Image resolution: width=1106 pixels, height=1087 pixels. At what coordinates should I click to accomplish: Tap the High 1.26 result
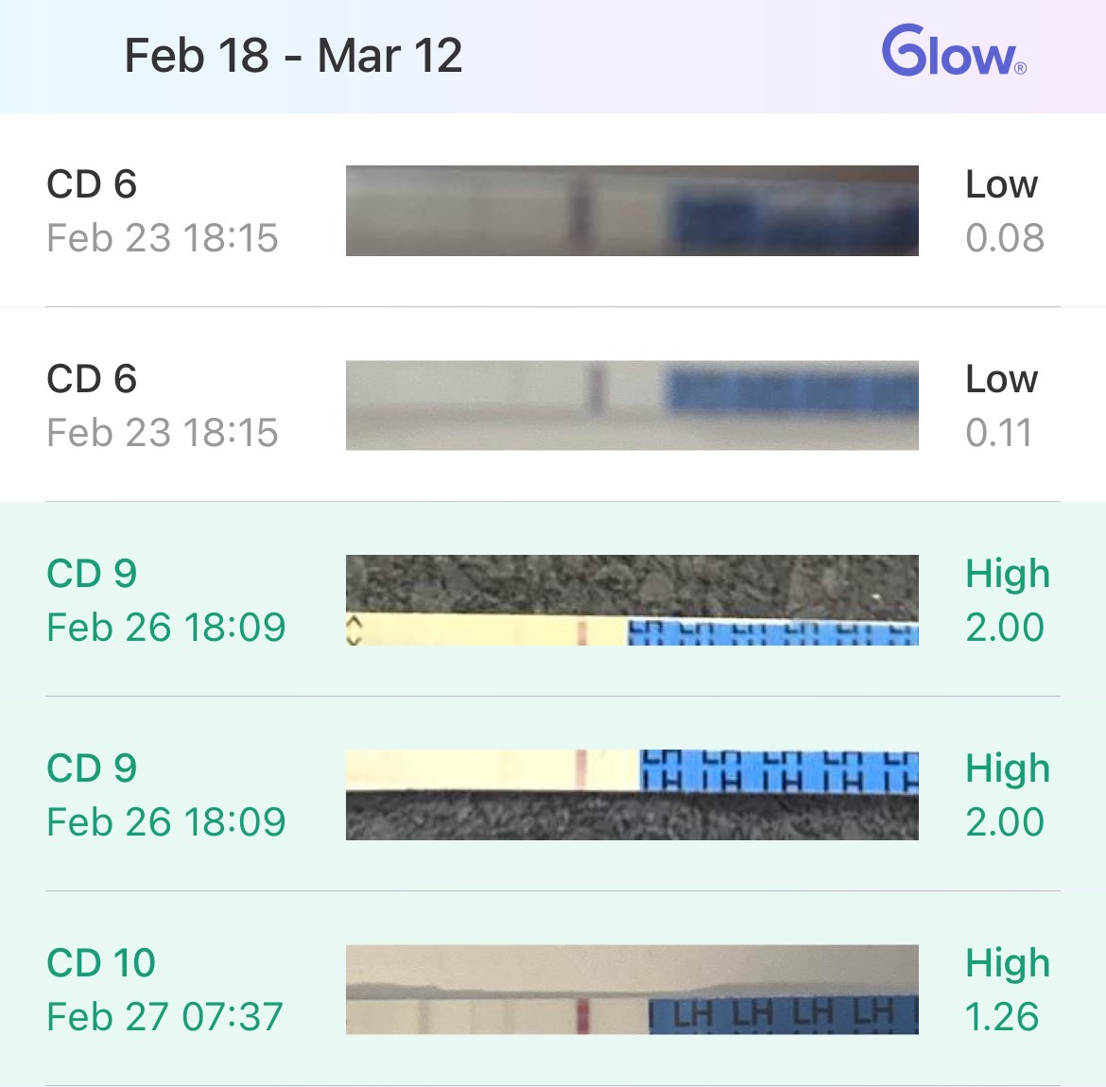click(1008, 989)
